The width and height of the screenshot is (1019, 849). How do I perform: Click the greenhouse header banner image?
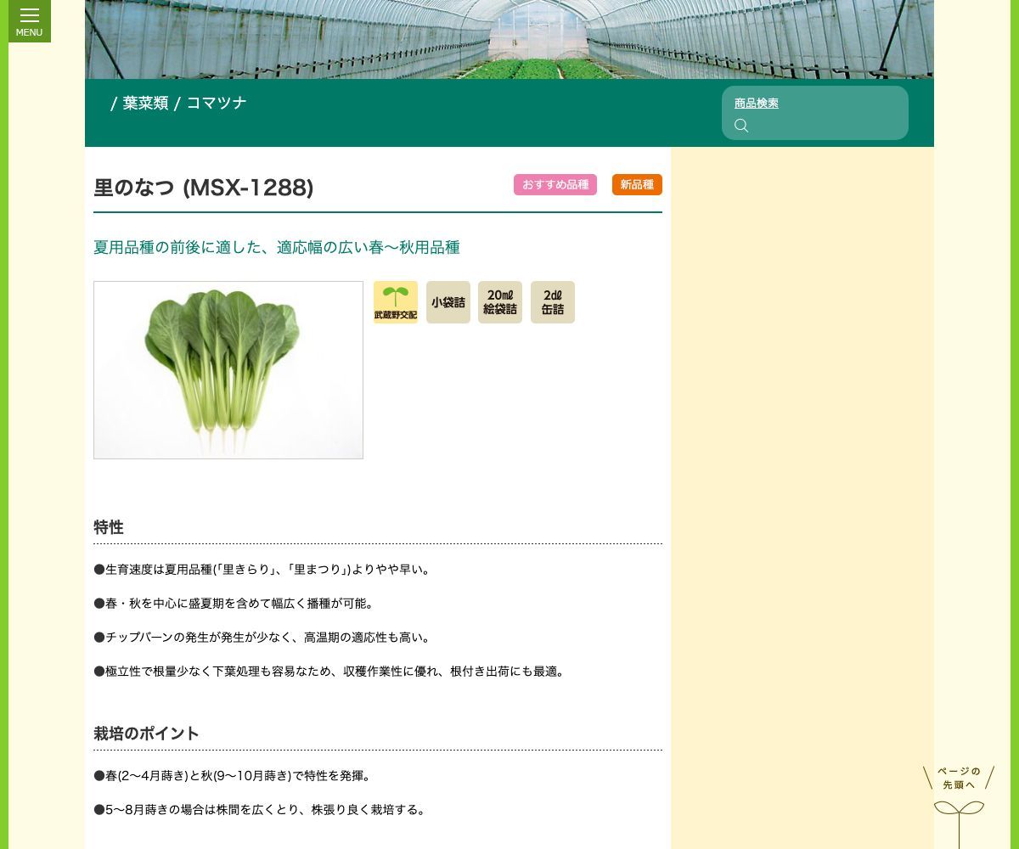[x=509, y=39]
